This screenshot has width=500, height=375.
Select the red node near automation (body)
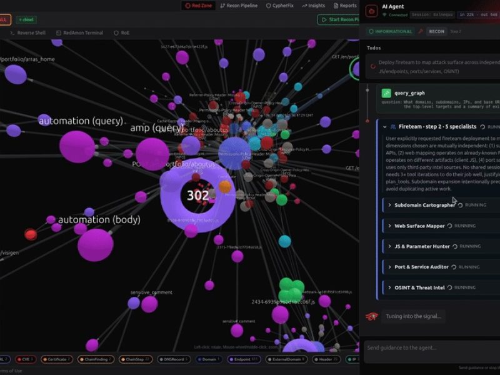31,234
